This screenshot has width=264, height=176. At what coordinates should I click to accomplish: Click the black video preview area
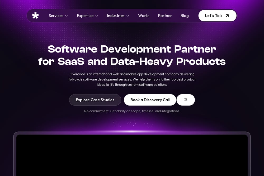pos(132,155)
